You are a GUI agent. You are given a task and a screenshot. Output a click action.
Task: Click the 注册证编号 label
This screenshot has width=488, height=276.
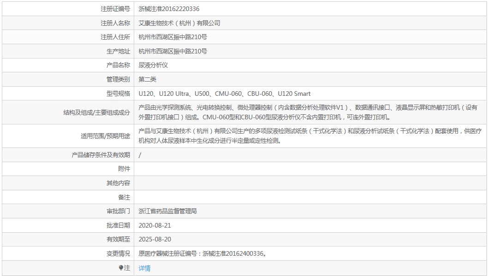coord(115,9)
